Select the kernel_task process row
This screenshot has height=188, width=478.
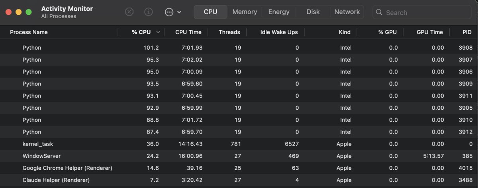point(239,144)
